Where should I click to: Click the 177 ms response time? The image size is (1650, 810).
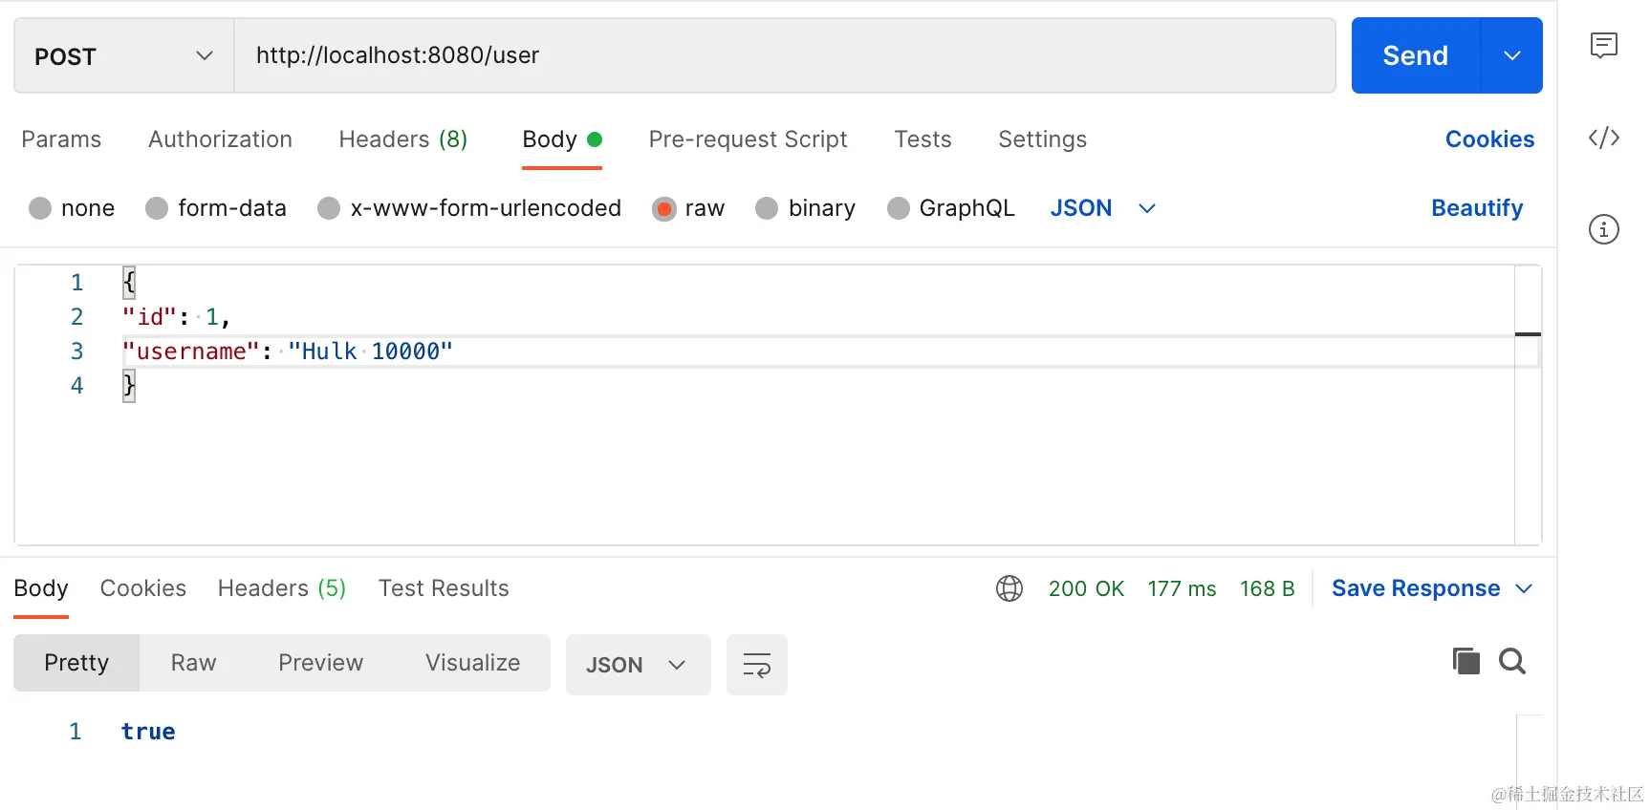[x=1182, y=588]
